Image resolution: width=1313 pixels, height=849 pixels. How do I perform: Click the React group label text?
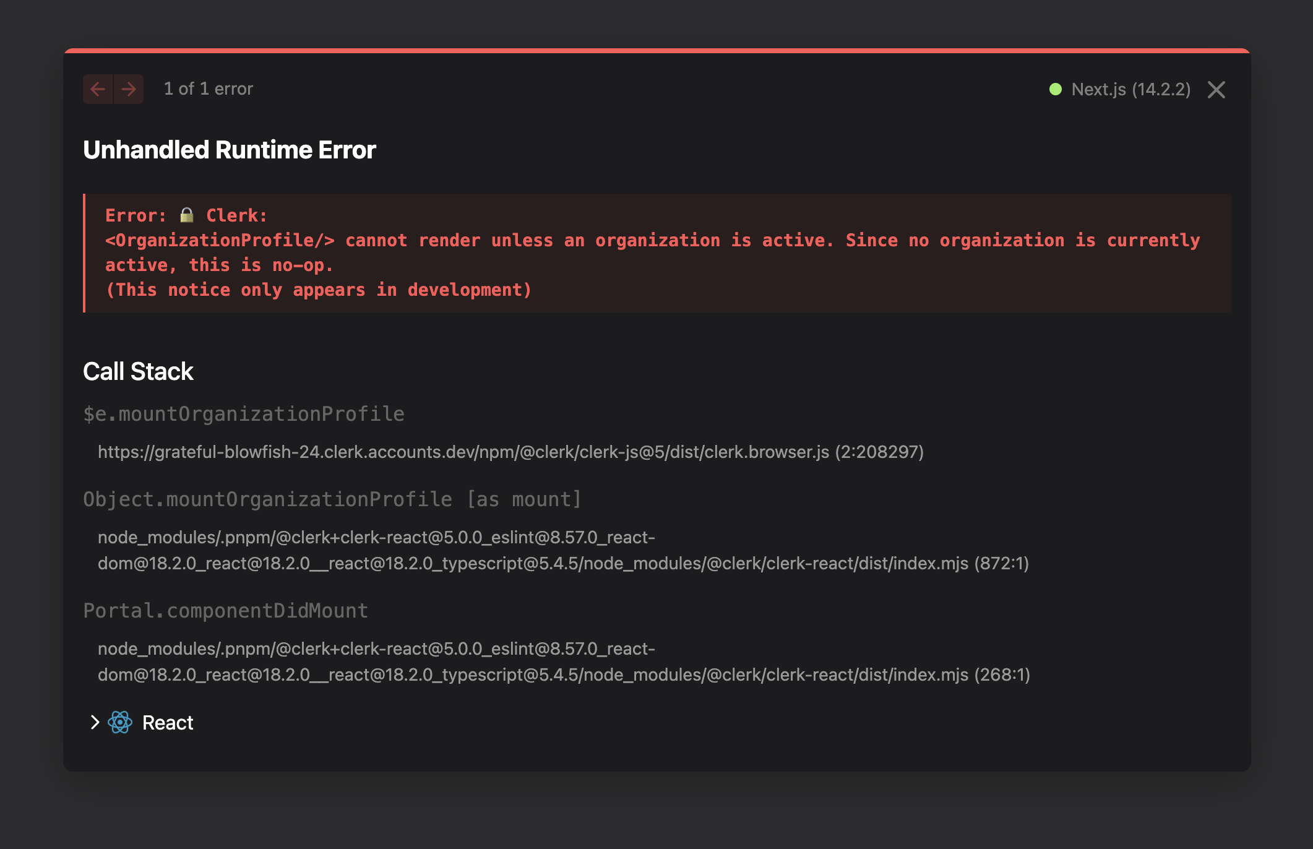168,723
